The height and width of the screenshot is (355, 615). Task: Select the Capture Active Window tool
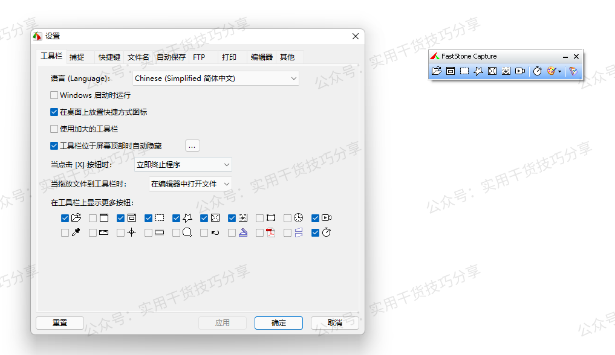coord(450,71)
